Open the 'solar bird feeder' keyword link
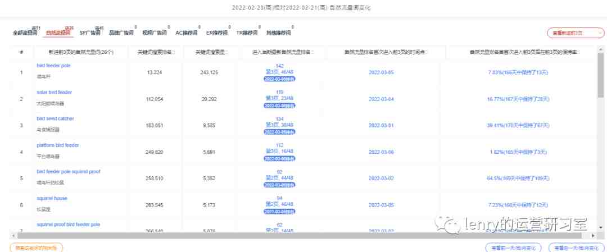607x252 pixels. pyautogui.click(x=54, y=93)
